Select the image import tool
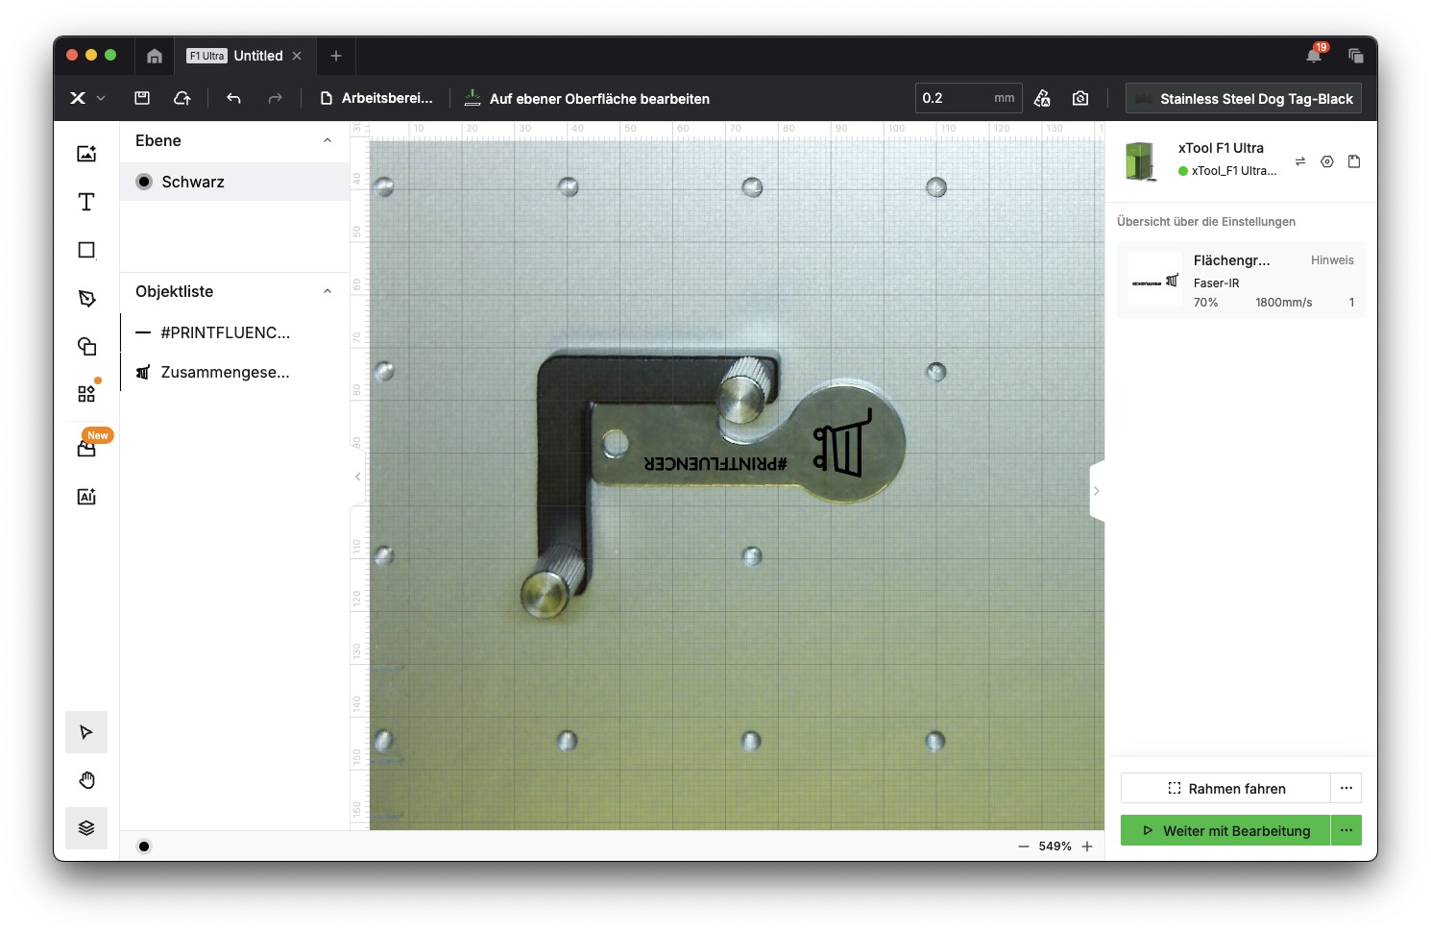 (86, 154)
